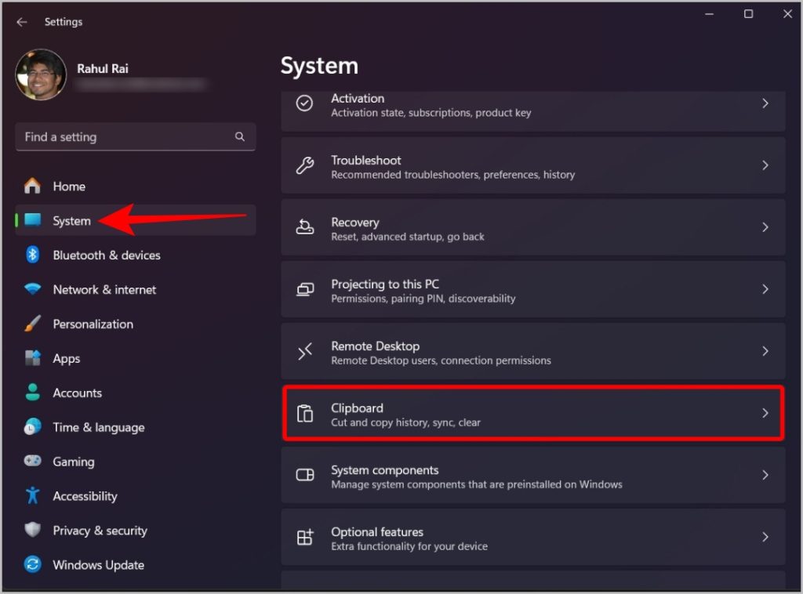
Task: Open the Troubleshoot title
Action: (365, 160)
